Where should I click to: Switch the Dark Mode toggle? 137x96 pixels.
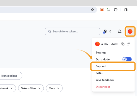127,59
